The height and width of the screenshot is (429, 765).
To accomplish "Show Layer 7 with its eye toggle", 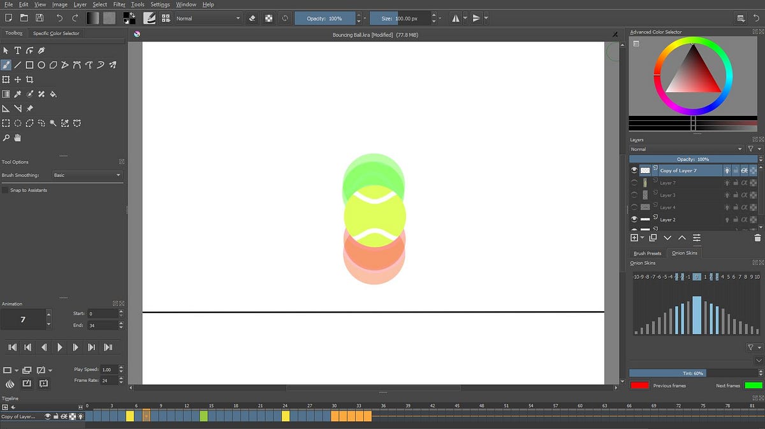I will (634, 183).
